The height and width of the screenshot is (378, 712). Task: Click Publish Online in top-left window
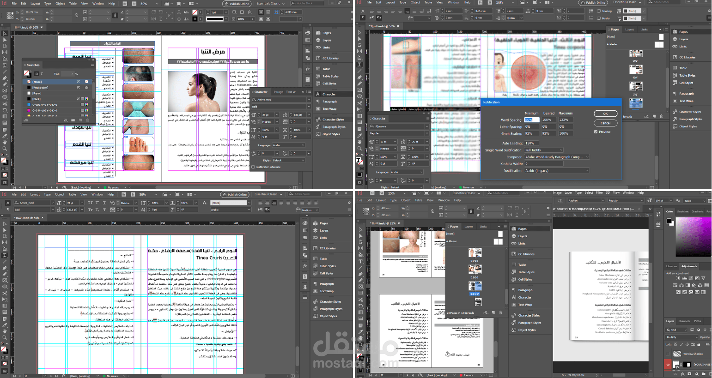point(237,4)
